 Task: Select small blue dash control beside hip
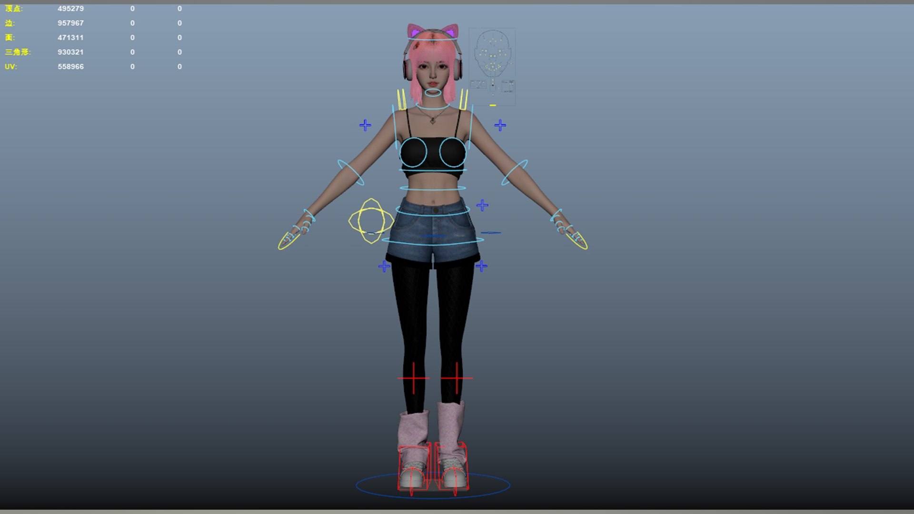coord(491,233)
